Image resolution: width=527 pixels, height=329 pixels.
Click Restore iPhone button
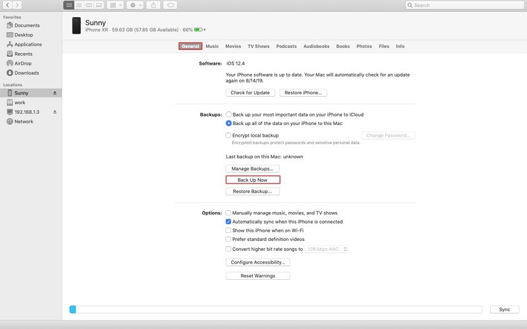click(x=303, y=93)
